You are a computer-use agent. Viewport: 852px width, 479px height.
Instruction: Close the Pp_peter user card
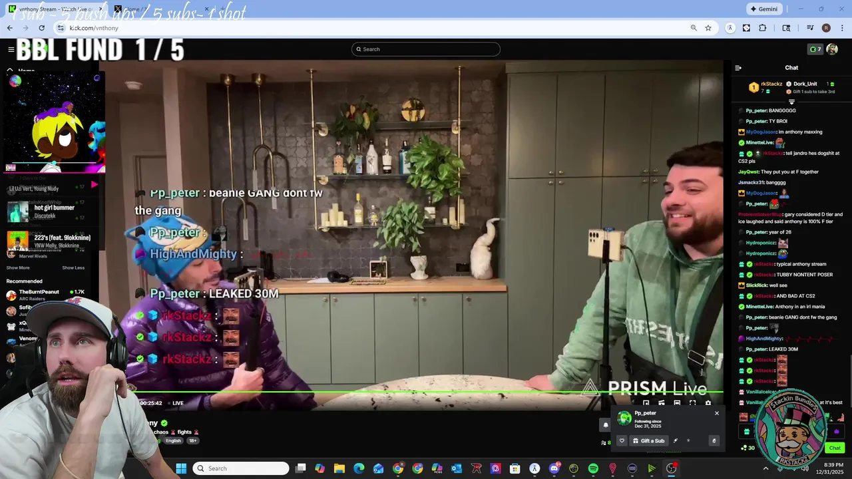pyautogui.click(x=717, y=413)
